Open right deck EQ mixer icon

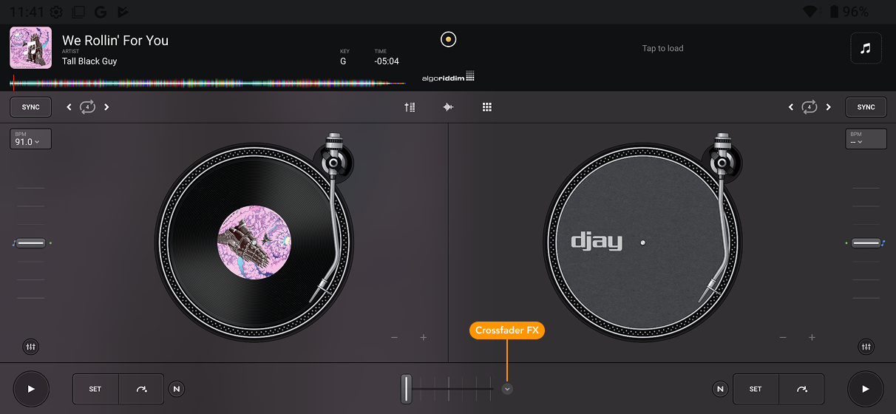click(x=866, y=346)
